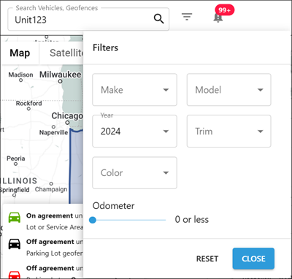Switch to the Map view tab
This screenshot has height=279, width=292.
click(20, 53)
